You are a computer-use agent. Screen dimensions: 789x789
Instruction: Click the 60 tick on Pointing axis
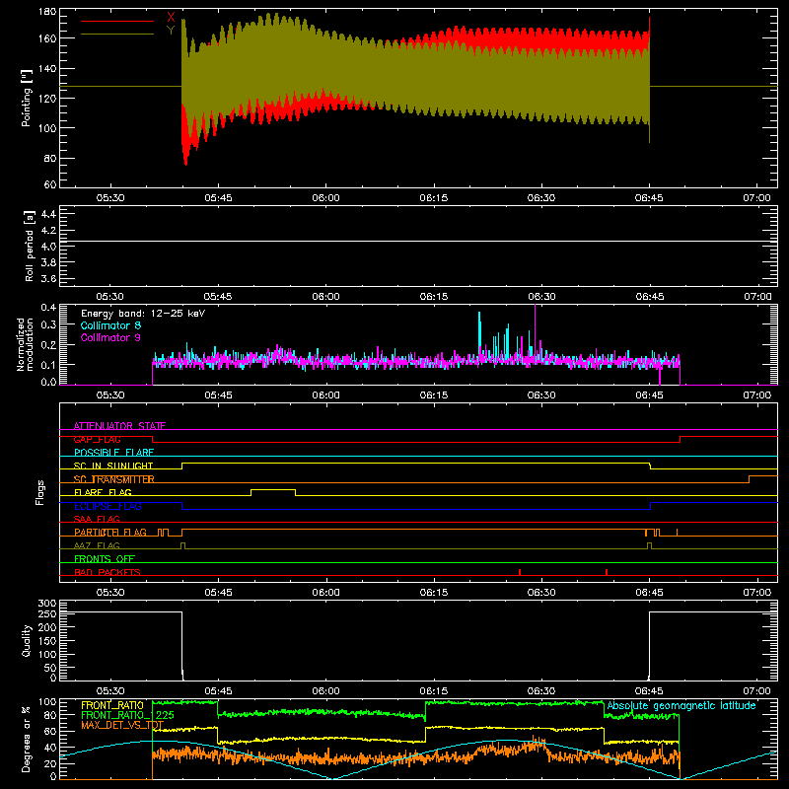[x=50, y=184]
